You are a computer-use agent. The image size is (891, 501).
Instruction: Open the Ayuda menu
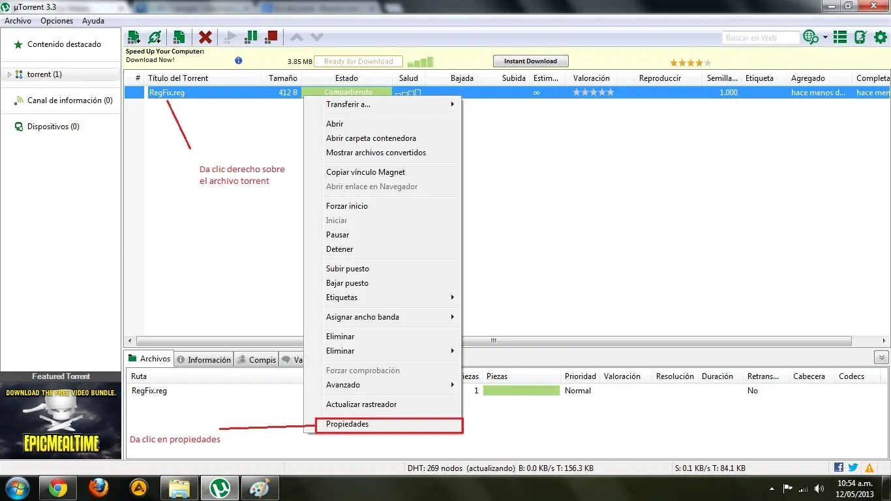click(93, 21)
